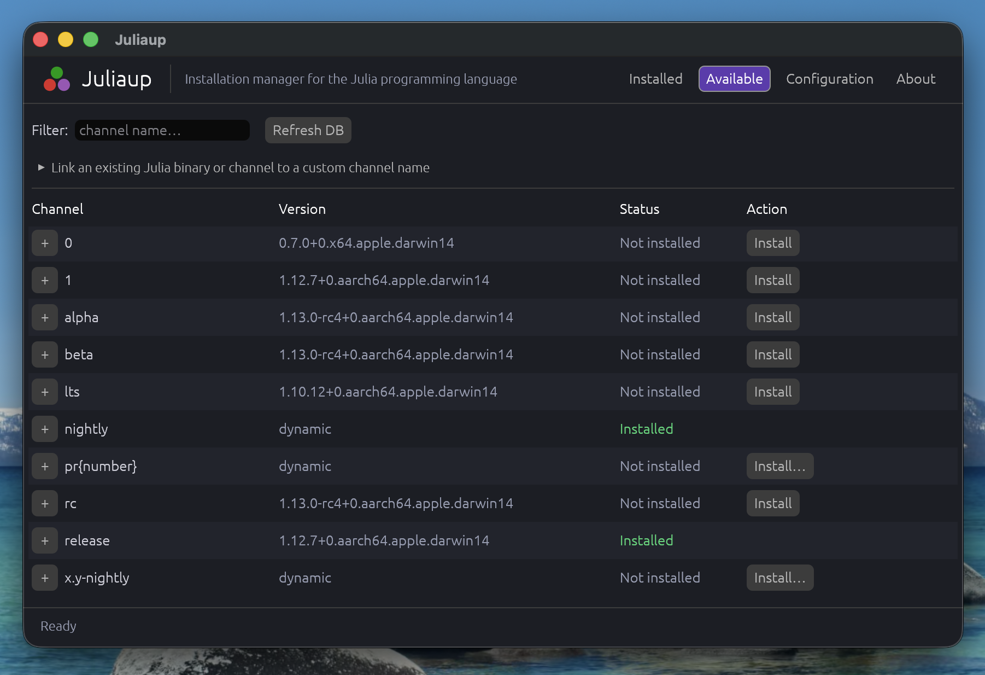The height and width of the screenshot is (675, 985).
Task: Expand the nightly channel plus button
Action: [x=45, y=429]
